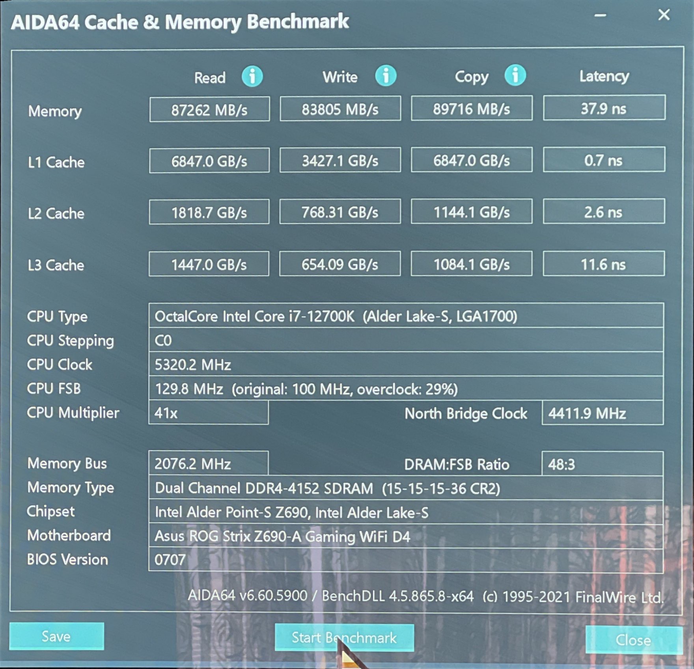Select L2 Cache latency 2.6 ns
The width and height of the screenshot is (694, 669).
[x=604, y=211]
